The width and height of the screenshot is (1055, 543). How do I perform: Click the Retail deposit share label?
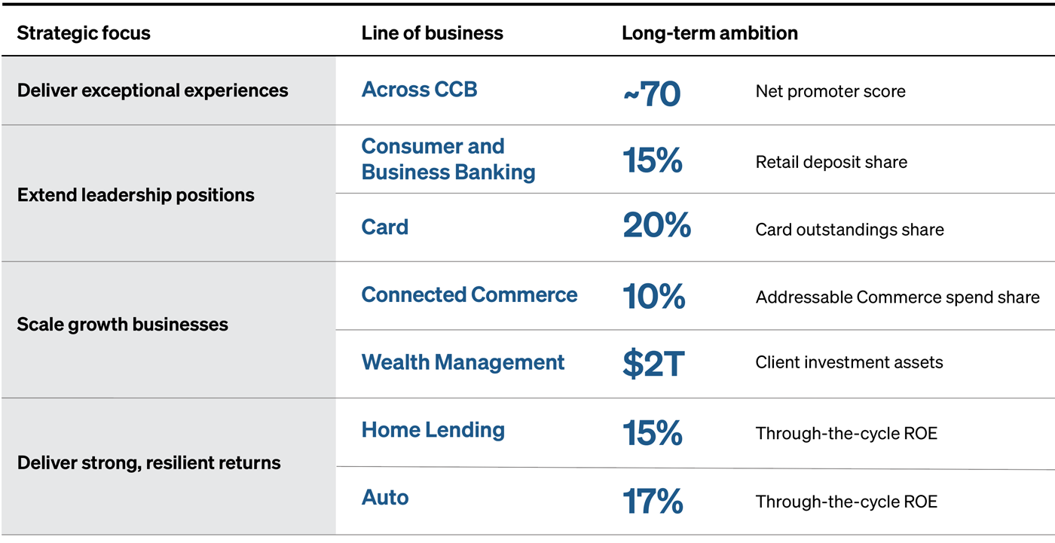pyautogui.click(x=831, y=162)
